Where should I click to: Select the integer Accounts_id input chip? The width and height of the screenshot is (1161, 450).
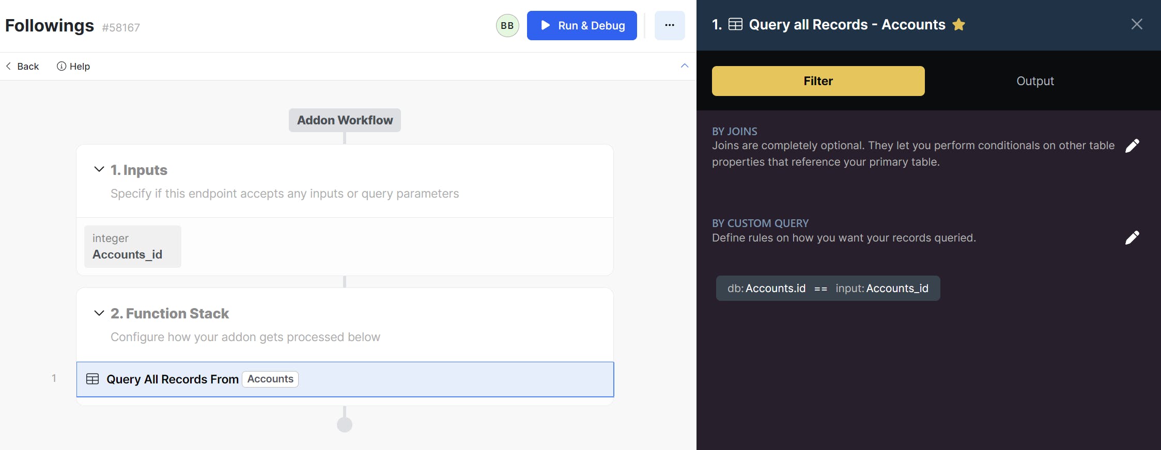coord(133,247)
